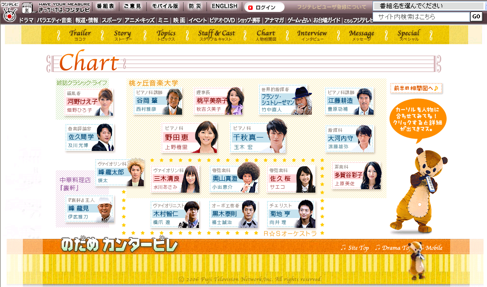Screen dimensions: 487x287
Task: Open the ご意見 feedback link
Action: 132,6
